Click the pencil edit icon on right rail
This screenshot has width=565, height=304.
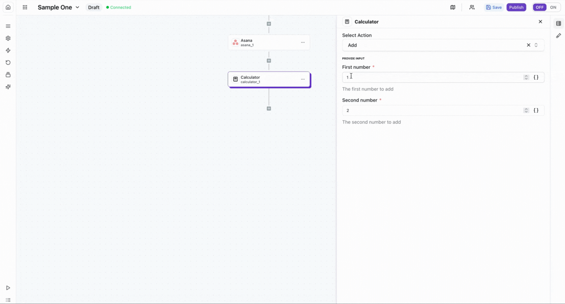click(x=558, y=36)
